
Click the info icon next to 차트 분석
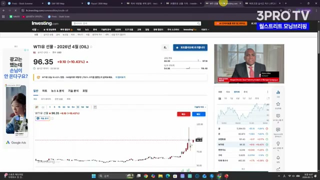[x=52, y=118]
